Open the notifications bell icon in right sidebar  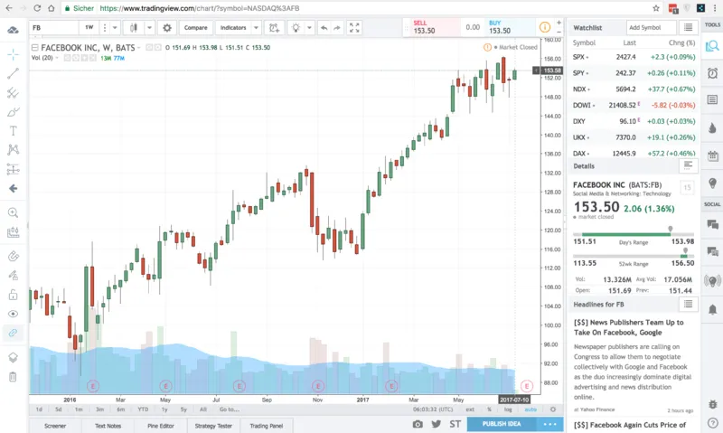[x=712, y=309]
